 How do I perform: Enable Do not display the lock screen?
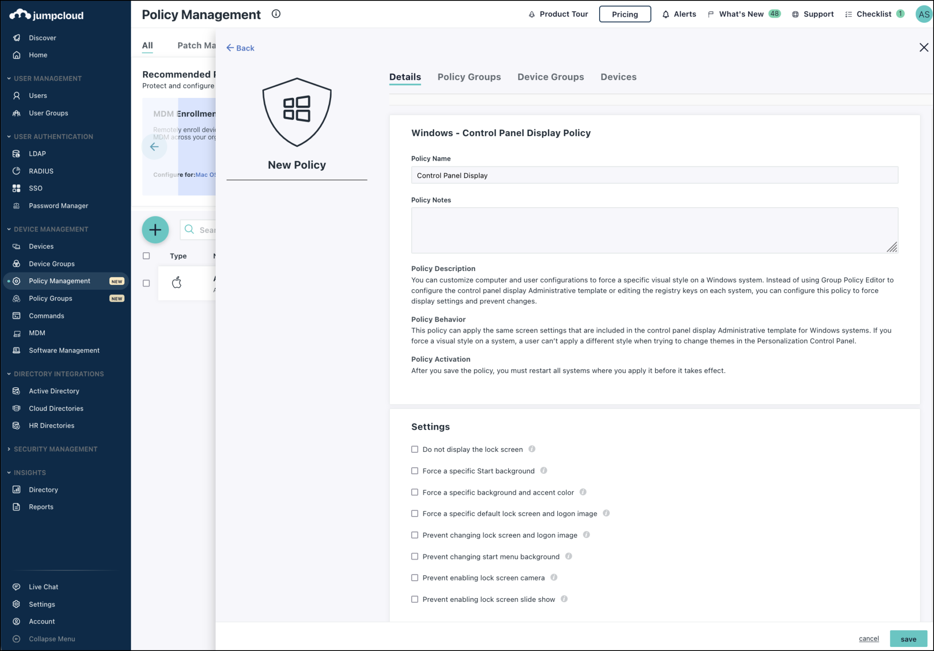point(415,449)
